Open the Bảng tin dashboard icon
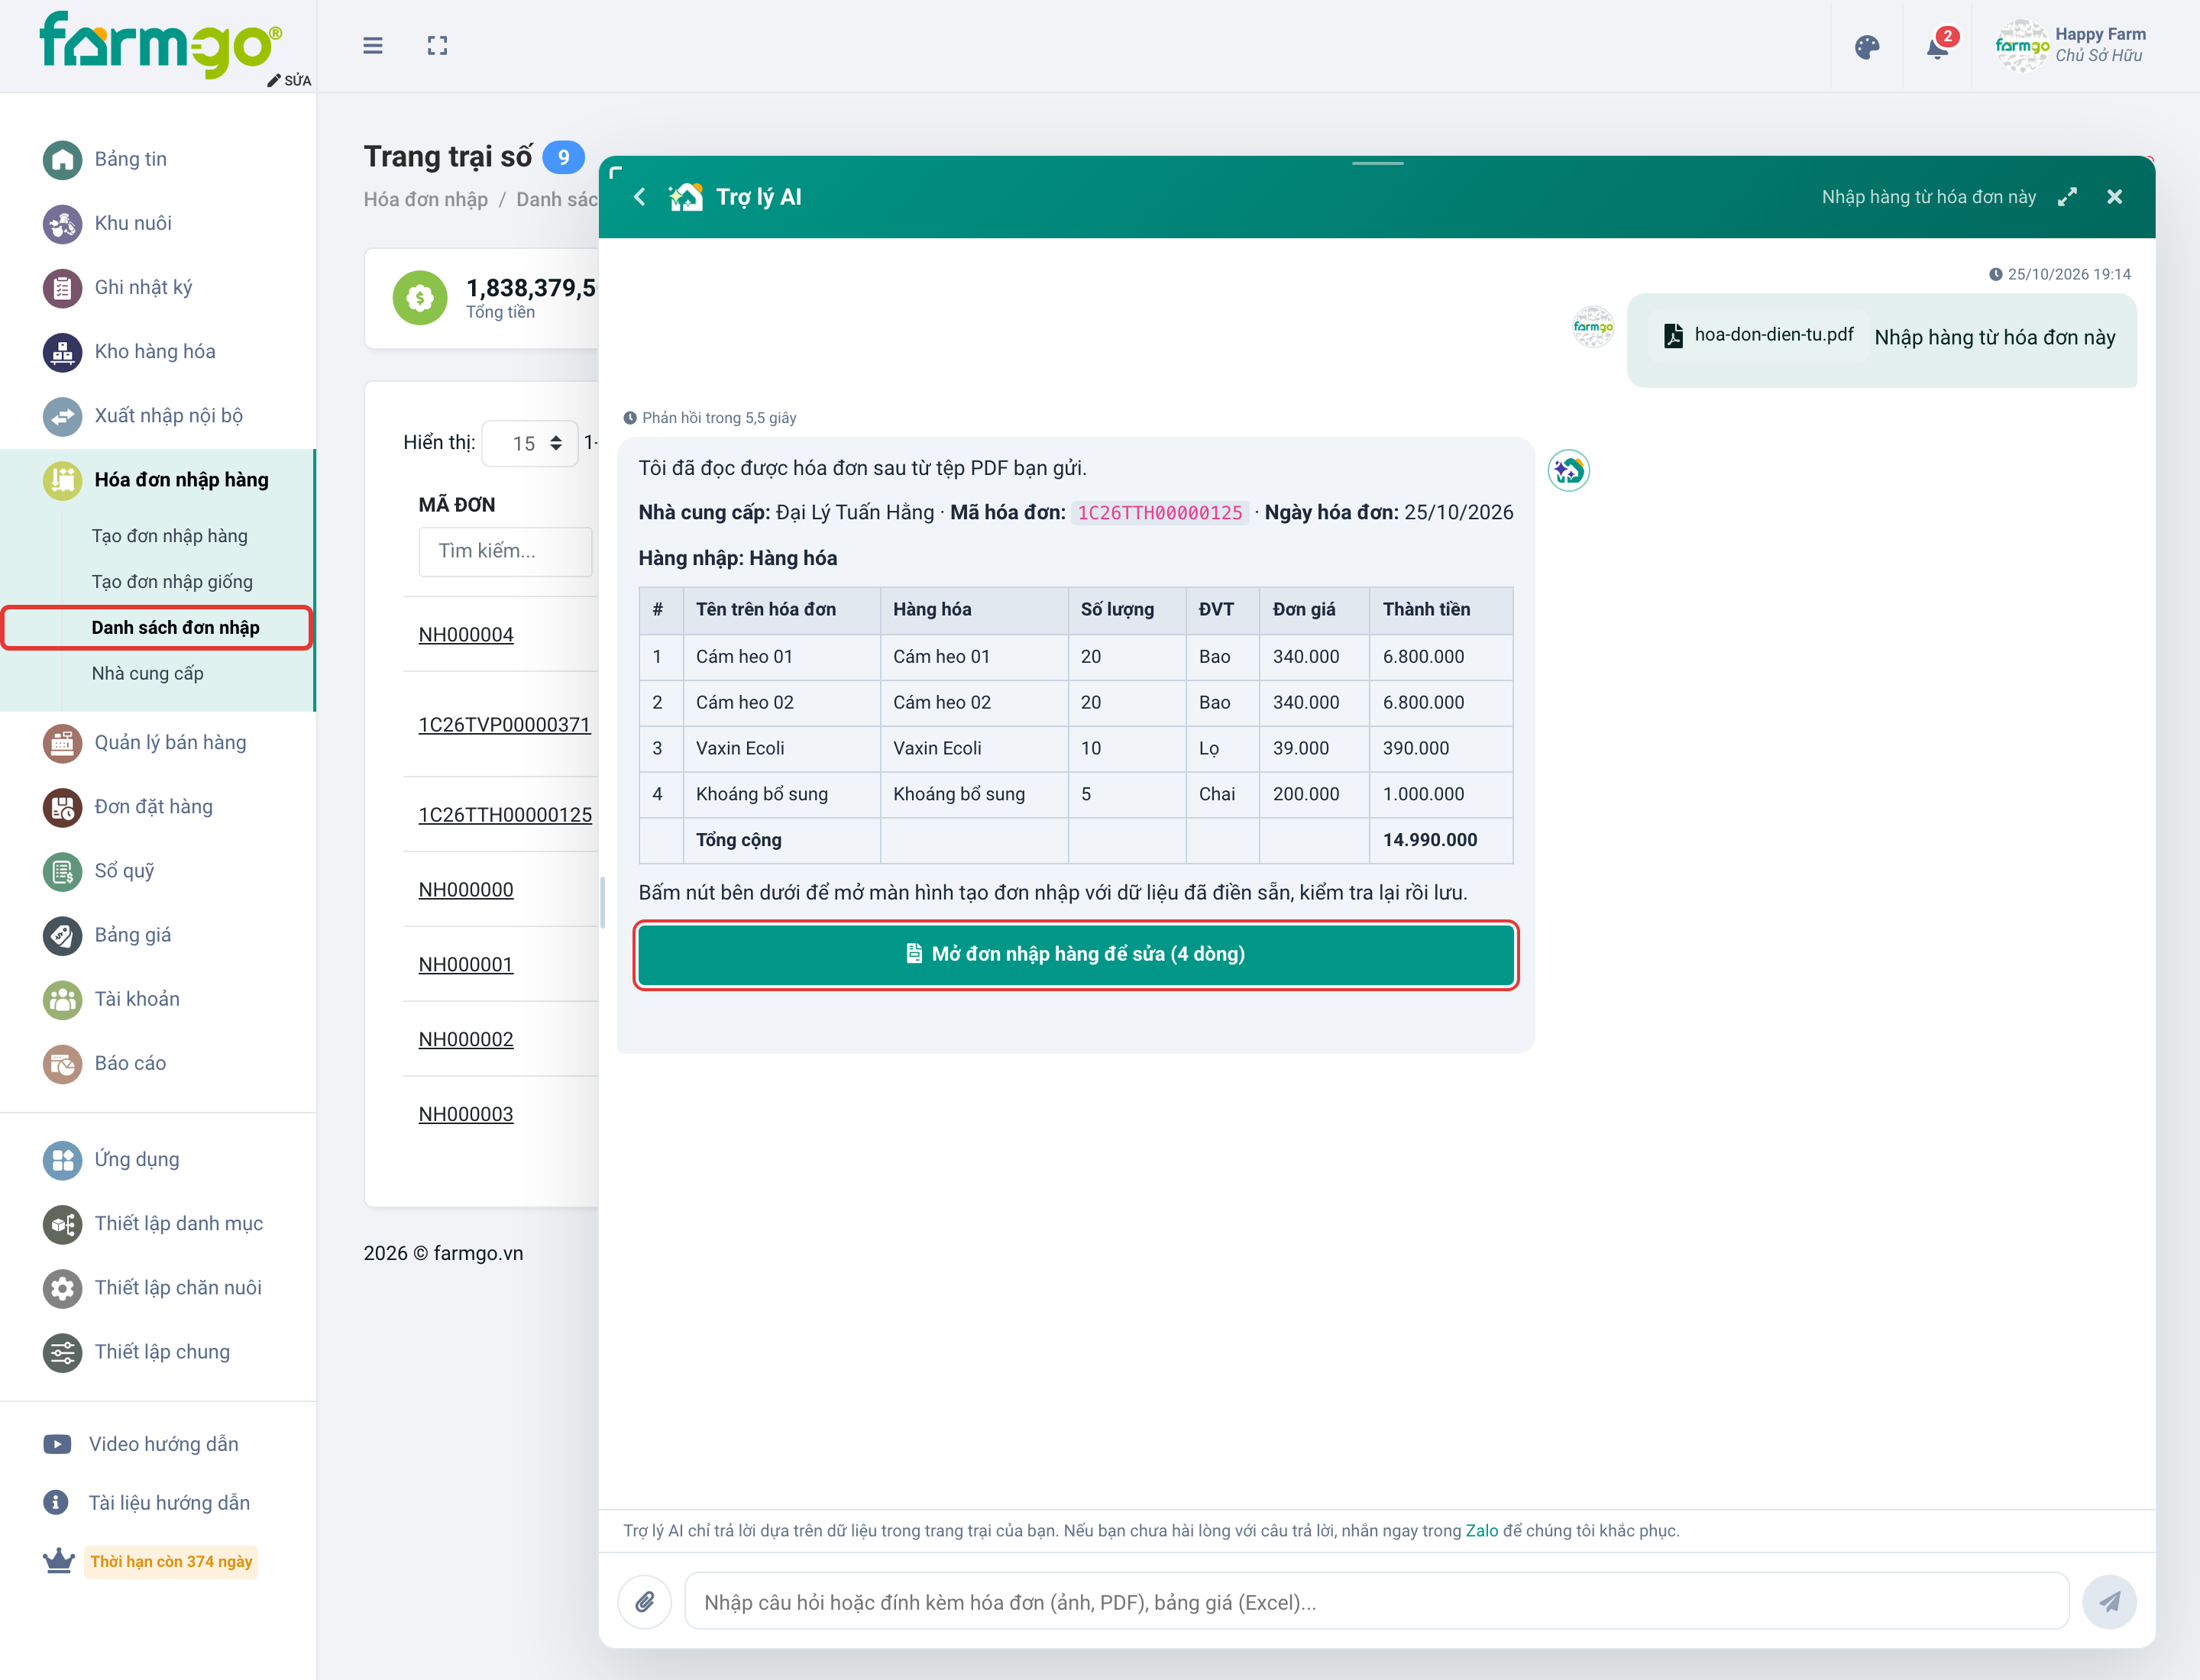Viewport: 2200px width, 1680px height. point(62,160)
